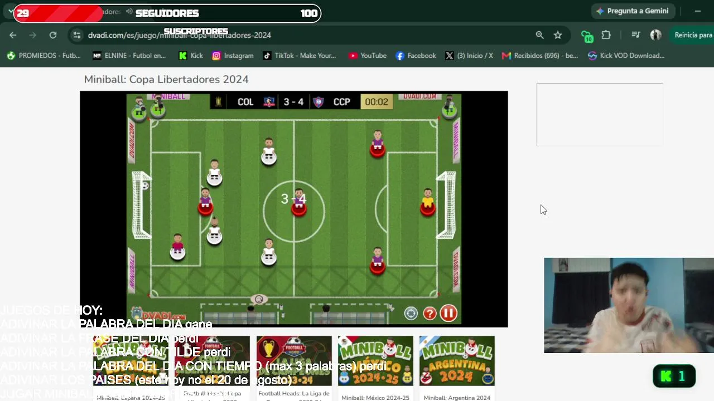The height and width of the screenshot is (401, 714).
Task: Go forward with the browser arrow
Action: [33, 35]
